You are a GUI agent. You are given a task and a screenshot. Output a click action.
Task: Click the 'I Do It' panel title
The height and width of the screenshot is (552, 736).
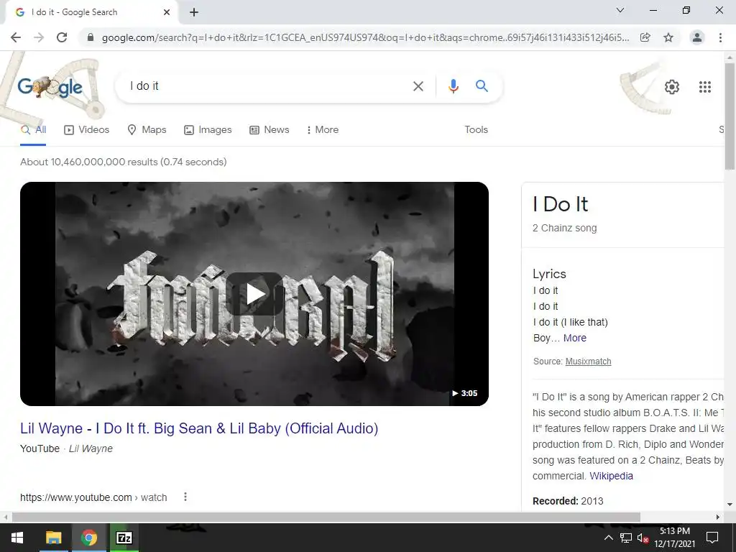click(x=560, y=204)
